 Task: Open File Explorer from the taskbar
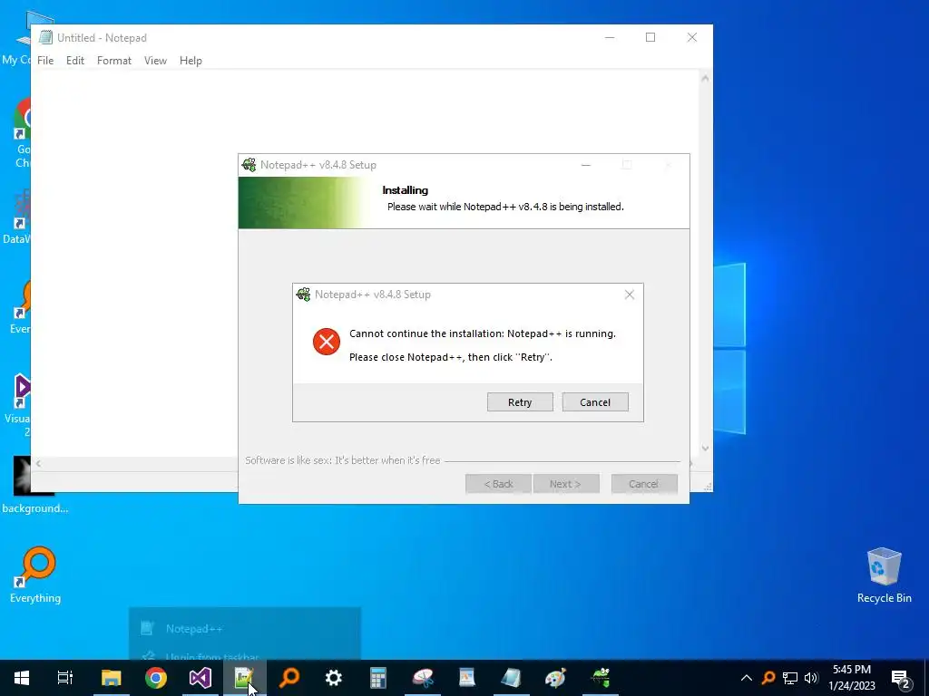coord(112,678)
